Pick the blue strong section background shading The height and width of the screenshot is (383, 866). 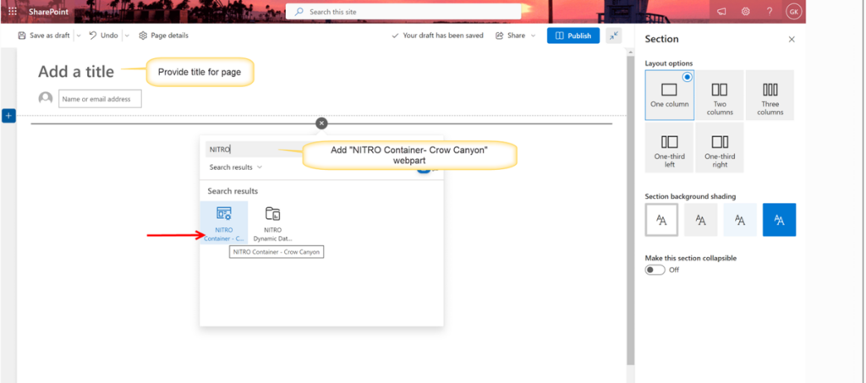(779, 220)
